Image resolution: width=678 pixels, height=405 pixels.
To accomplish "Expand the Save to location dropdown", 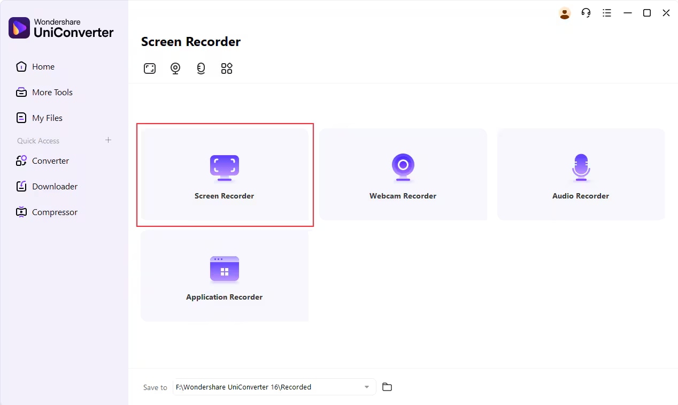I will [367, 387].
